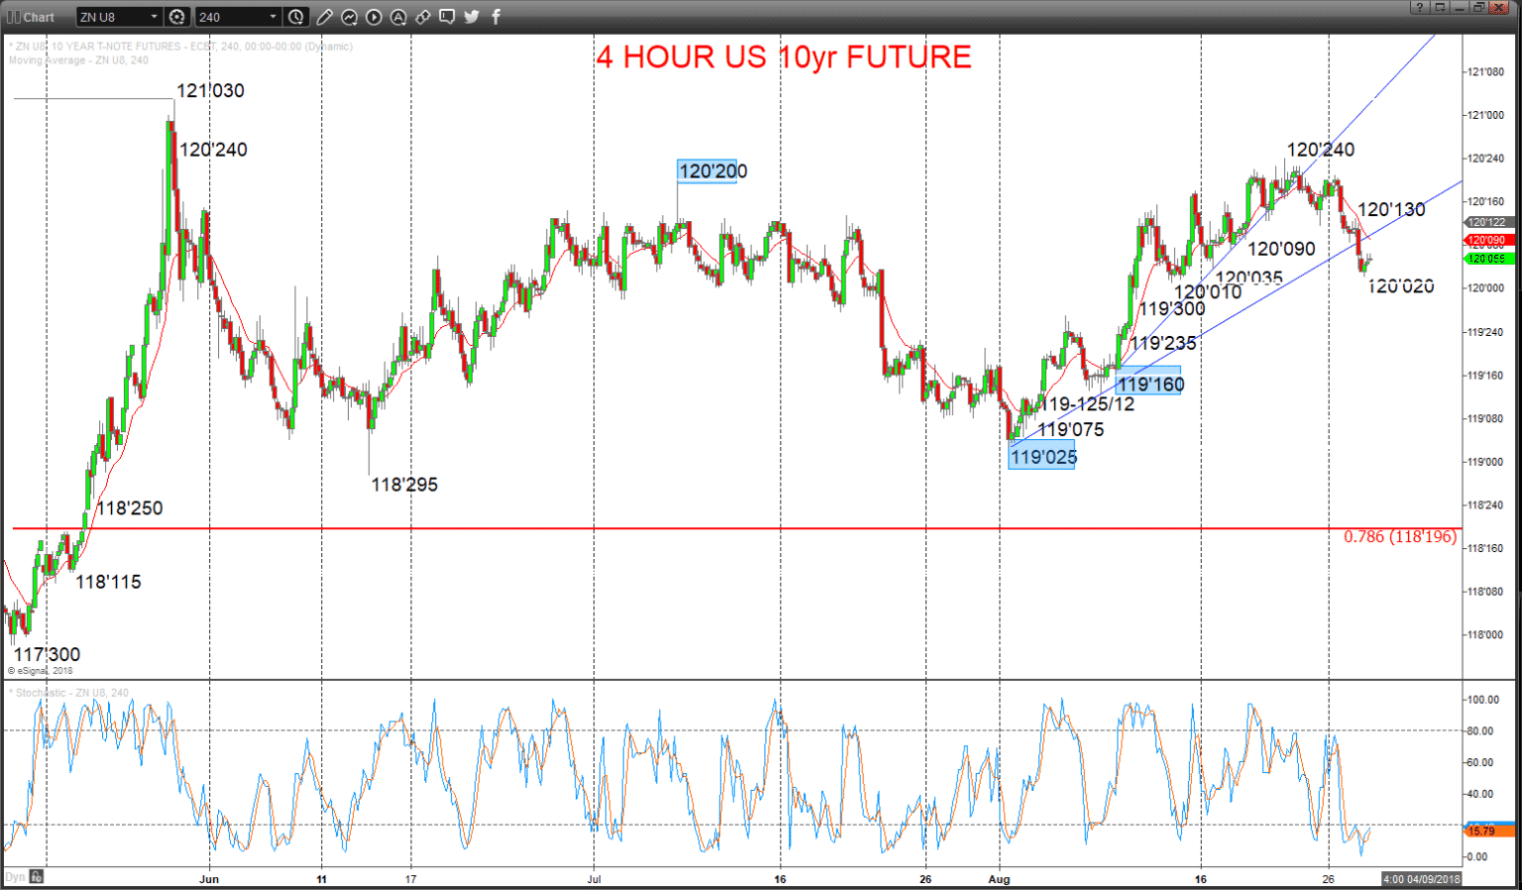Click the bar replay play icon

pos(374,17)
